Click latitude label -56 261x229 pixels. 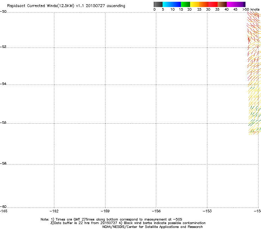pyautogui.click(x=3, y=123)
